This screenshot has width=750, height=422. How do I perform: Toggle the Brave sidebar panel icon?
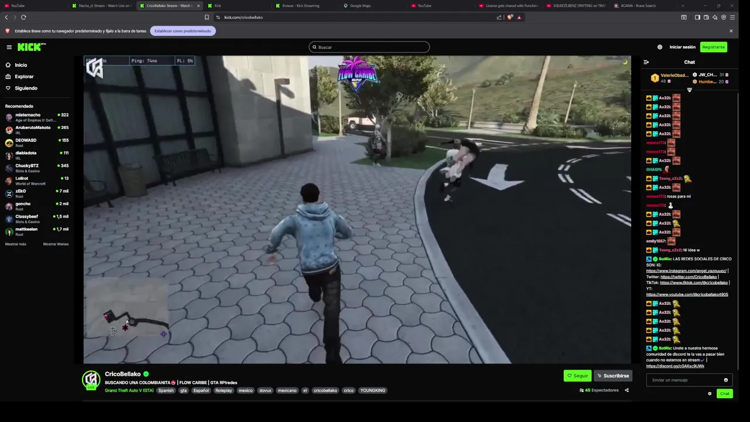(697, 17)
